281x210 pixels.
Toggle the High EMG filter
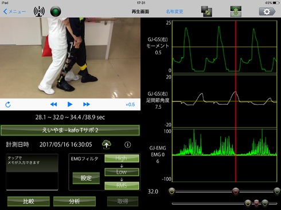coord(122,159)
